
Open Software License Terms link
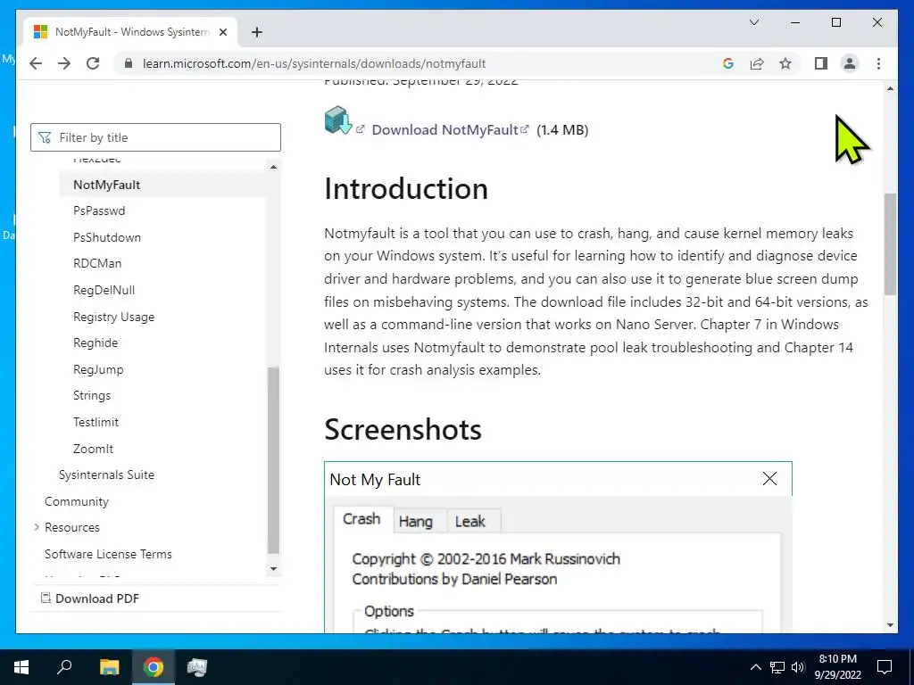pyautogui.click(x=108, y=554)
